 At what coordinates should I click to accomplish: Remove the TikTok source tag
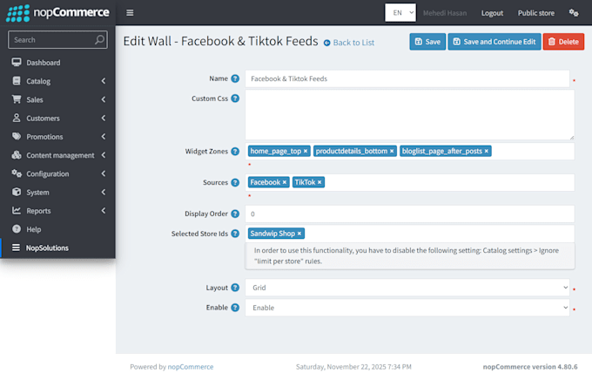coord(320,182)
